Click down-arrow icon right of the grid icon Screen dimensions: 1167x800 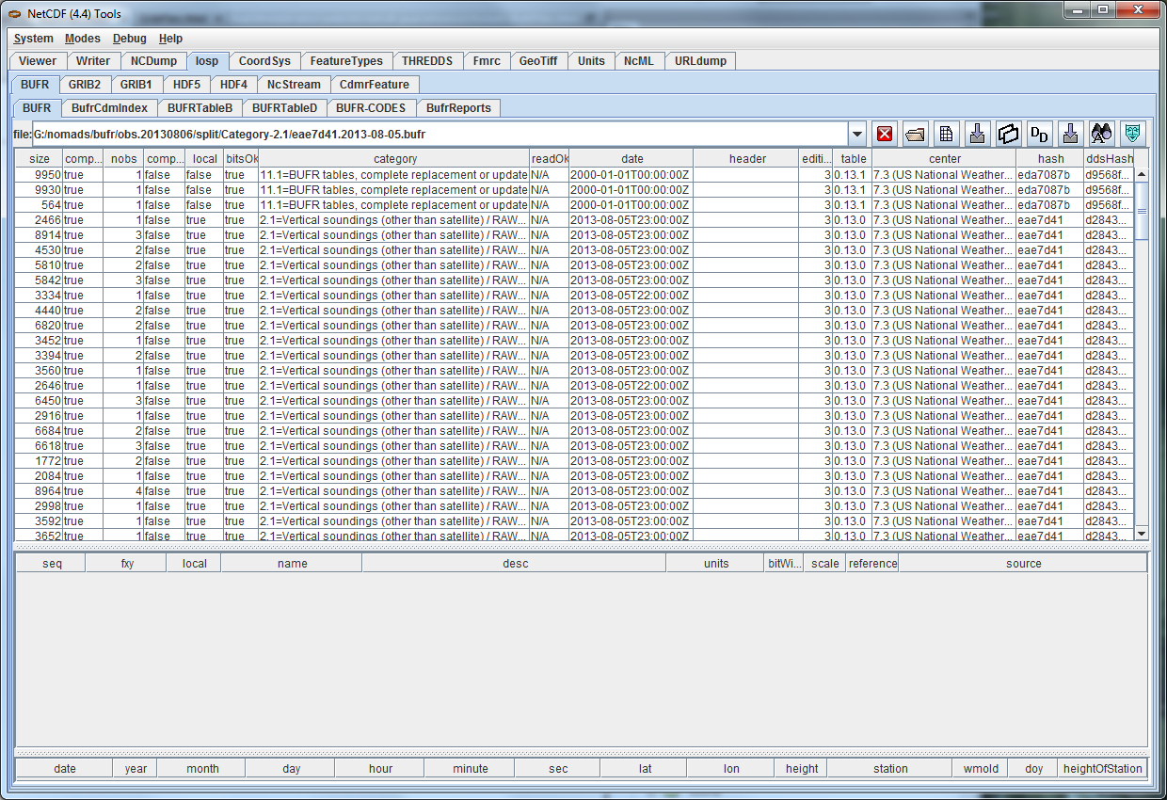pos(977,134)
